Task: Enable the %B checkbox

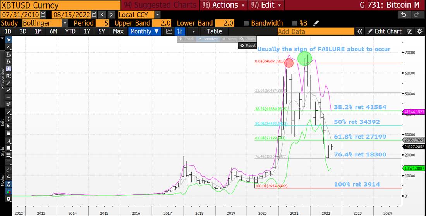Action: click(294, 23)
